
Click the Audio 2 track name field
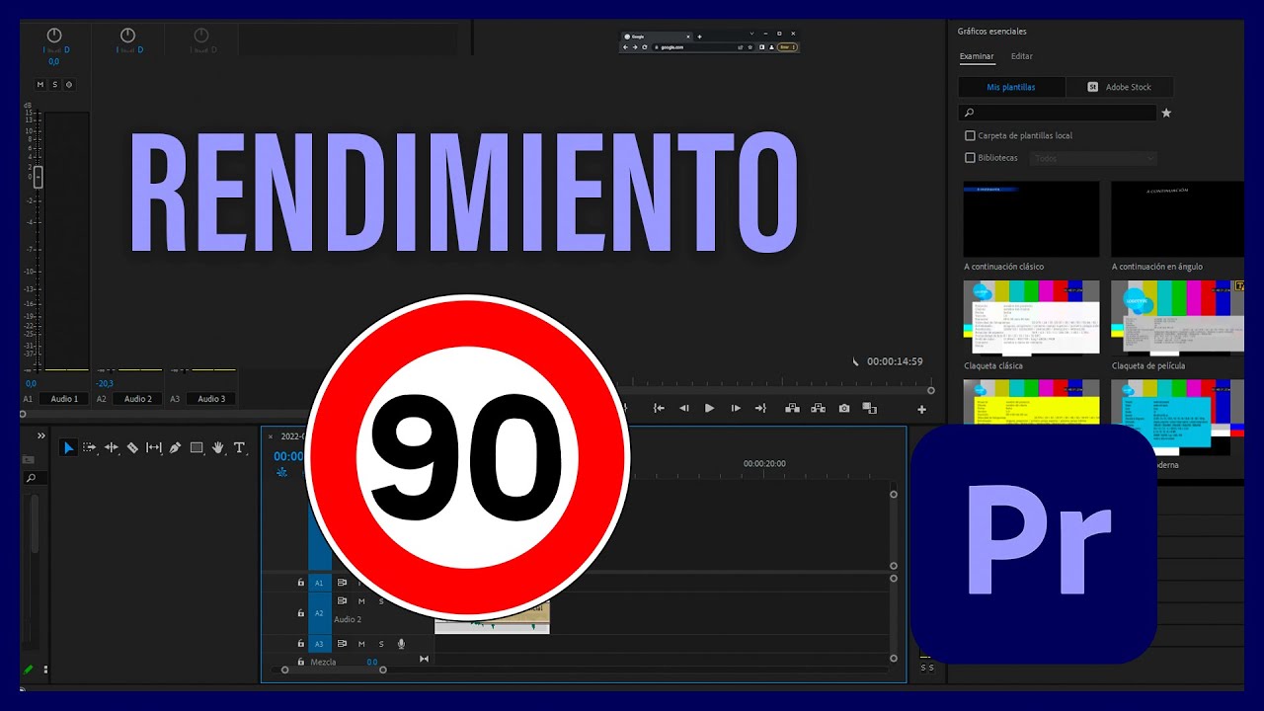tap(138, 399)
